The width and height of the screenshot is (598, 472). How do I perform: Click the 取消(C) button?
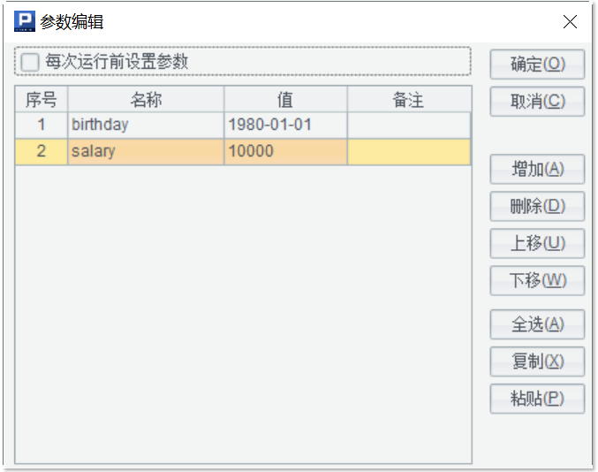pos(537,102)
